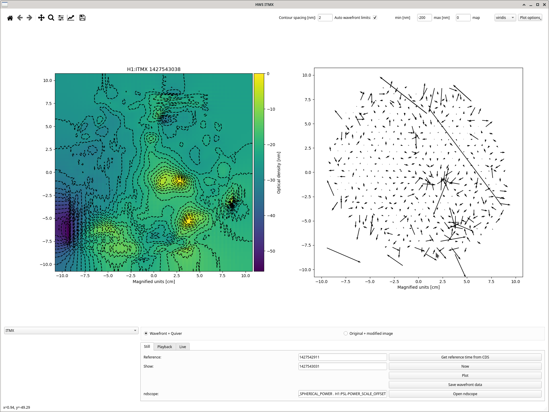Viewport: 549px width, 412px height.
Task: Switch to the Still tab
Action: tap(147, 346)
